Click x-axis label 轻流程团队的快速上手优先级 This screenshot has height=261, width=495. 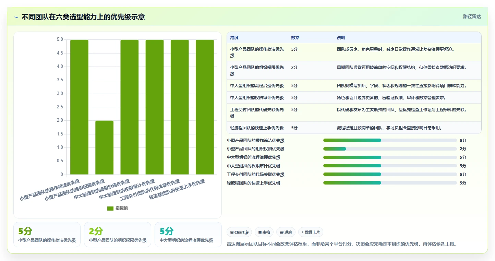(x=177, y=189)
